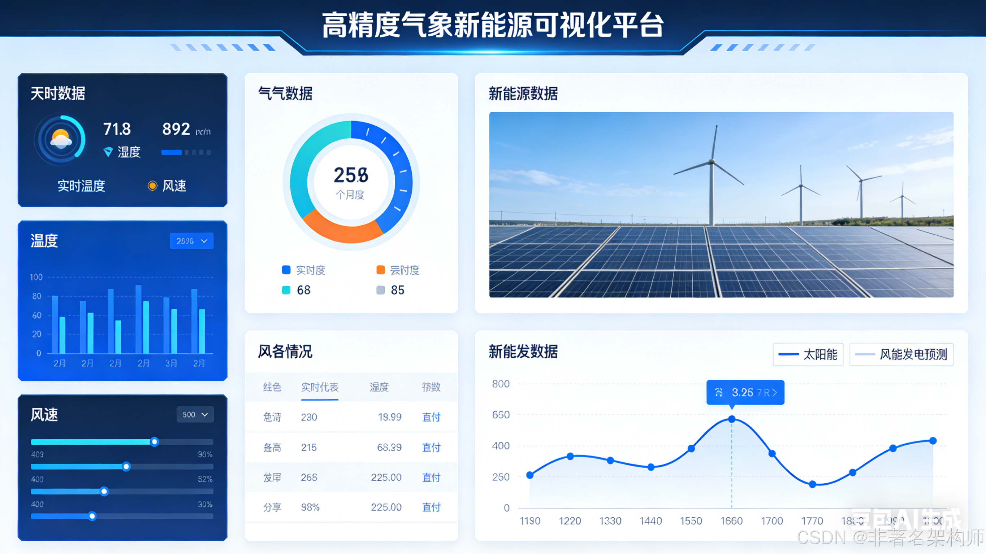
Task: Click the top wind speed slider handle
Action: point(154,442)
